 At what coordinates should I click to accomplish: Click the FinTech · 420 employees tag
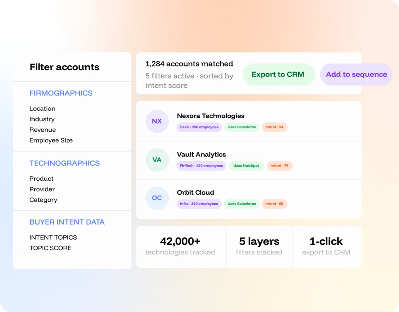tap(201, 166)
